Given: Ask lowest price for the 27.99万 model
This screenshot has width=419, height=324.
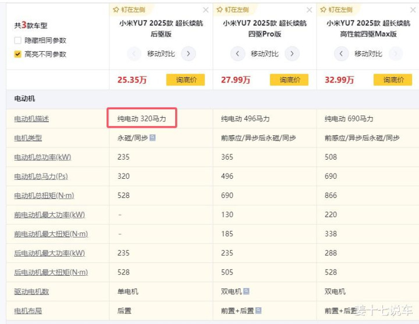Looking at the screenshot, I should coord(289,80).
